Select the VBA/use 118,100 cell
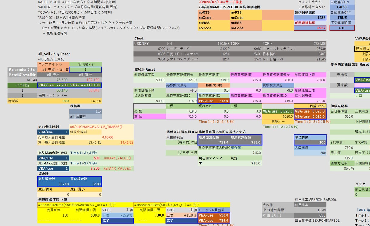Viewport: 370px width, 226px height. tap(86, 85)
